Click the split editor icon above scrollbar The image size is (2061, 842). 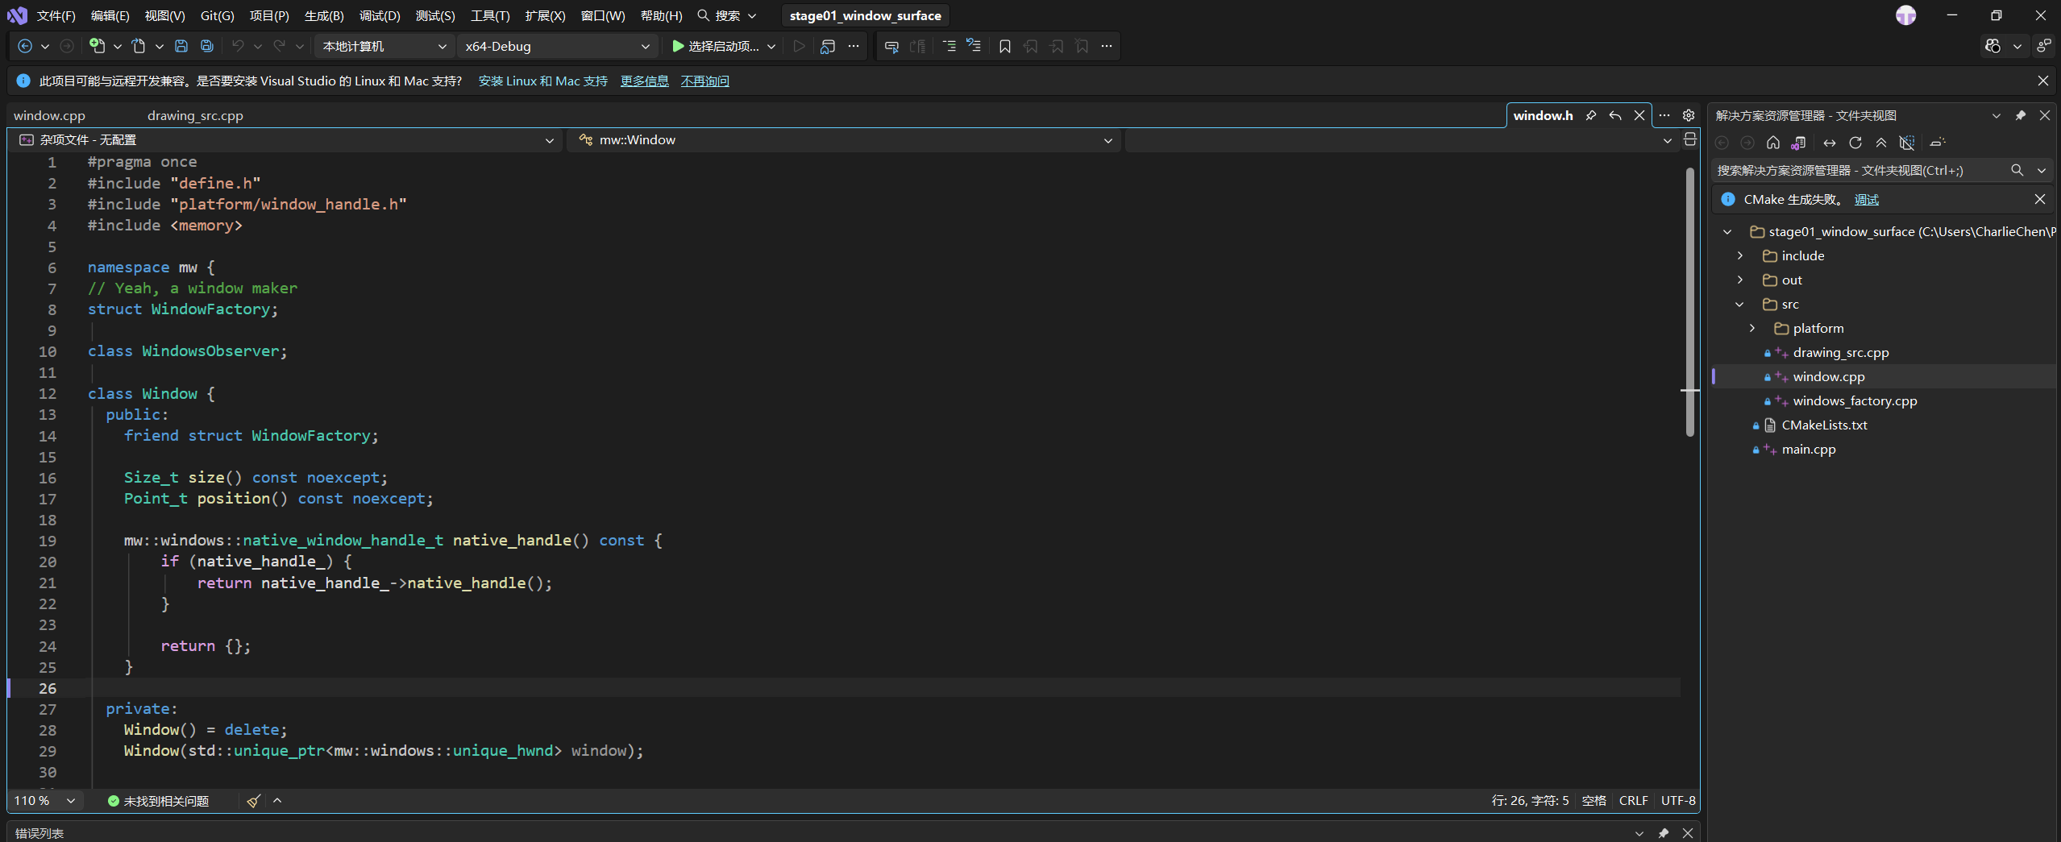1690,139
